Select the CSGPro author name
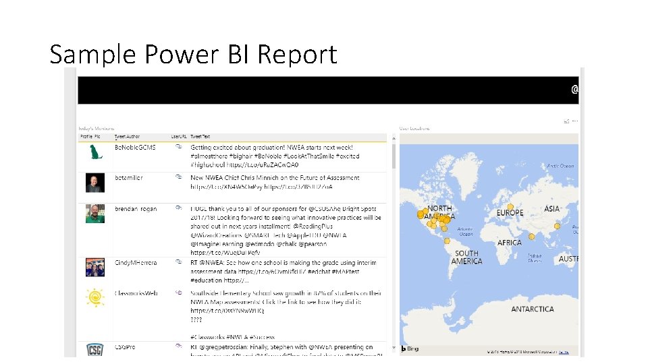648x364 pixels. point(125,347)
